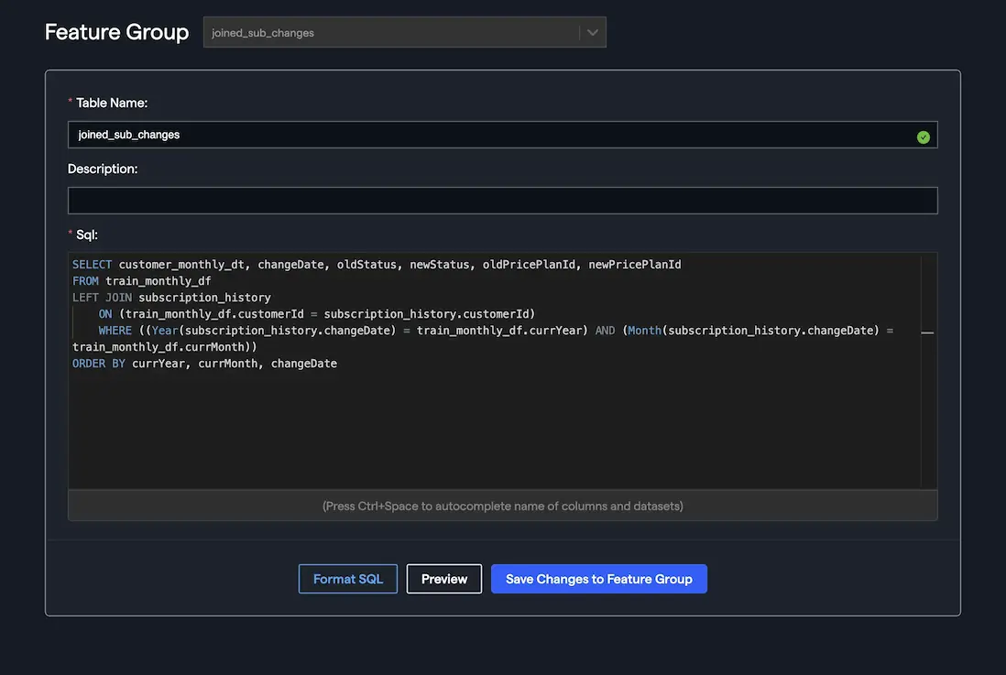The width and height of the screenshot is (1006, 675).
Task: Click the green validation checkmark icon
Action: pos(923,136)
